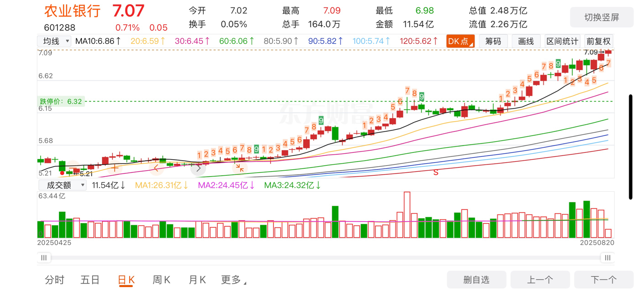Click the 总值 2.48万亿 market cap value
The width and height of the screenshot is (638, 294).
pos(498,11)
